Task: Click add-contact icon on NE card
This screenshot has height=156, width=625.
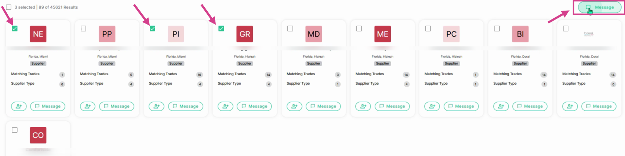Action: pyautogui.click(x=19, y=106)
